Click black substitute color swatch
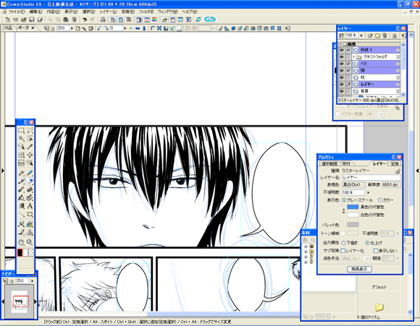This screenshot has width=420, height=326. [x=353, y=207]
